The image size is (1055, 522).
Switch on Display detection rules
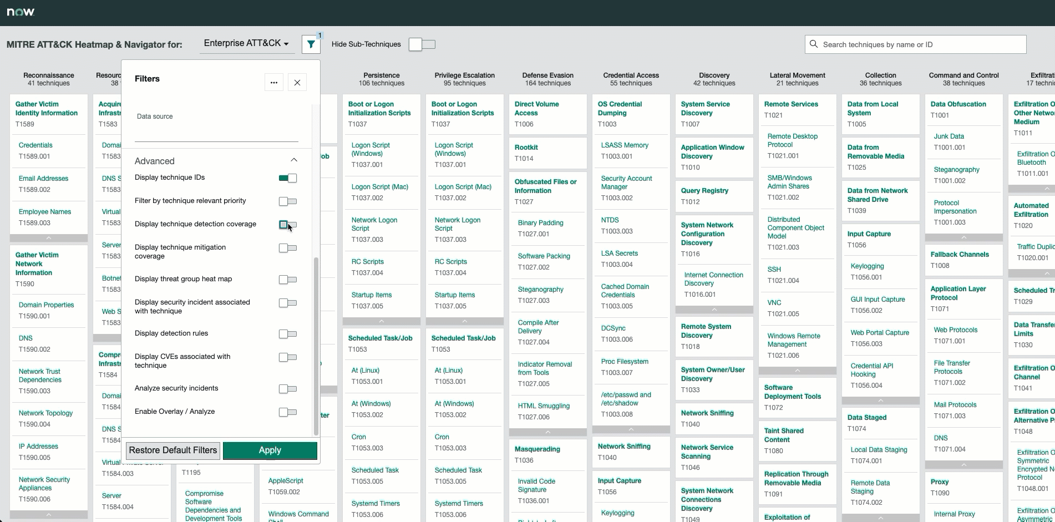click(288, 334)
